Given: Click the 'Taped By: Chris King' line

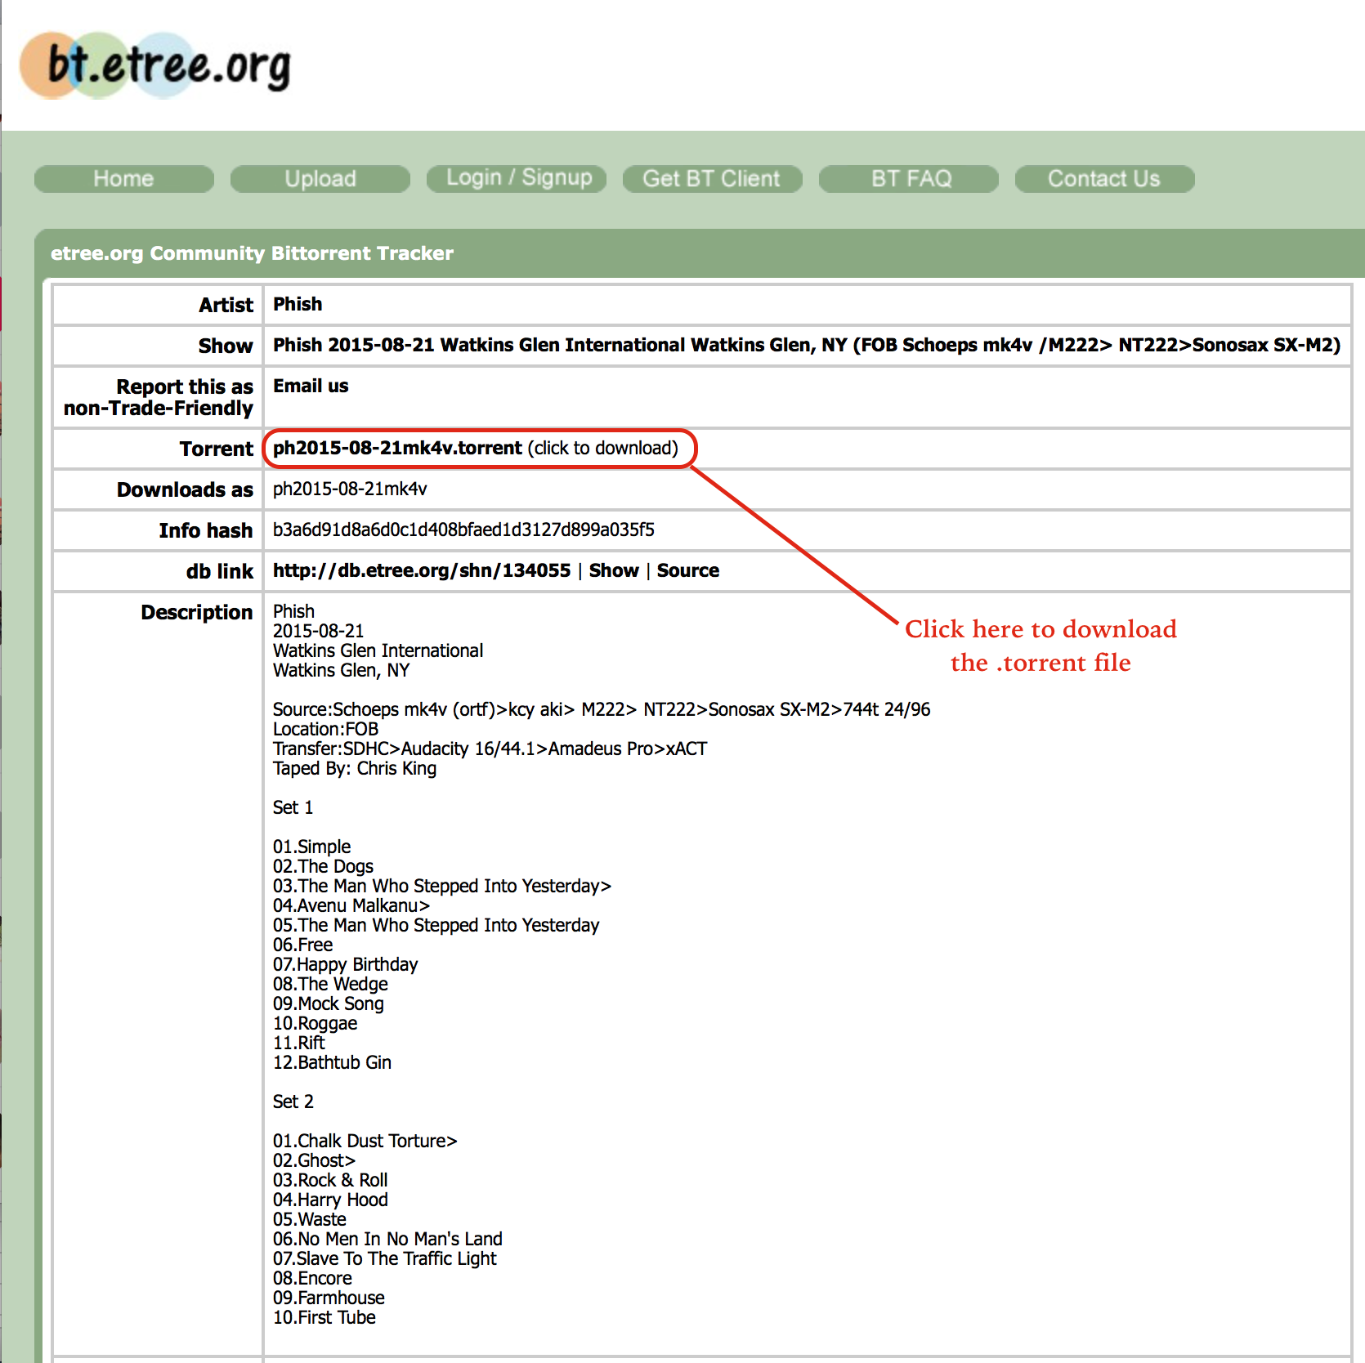Looking at the screenshot, I should point(355,768).
